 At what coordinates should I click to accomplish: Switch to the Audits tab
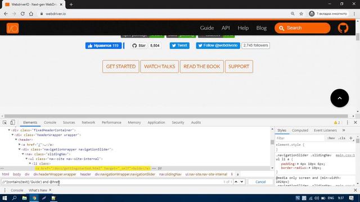pyautogui.click(x=196, y=122)
